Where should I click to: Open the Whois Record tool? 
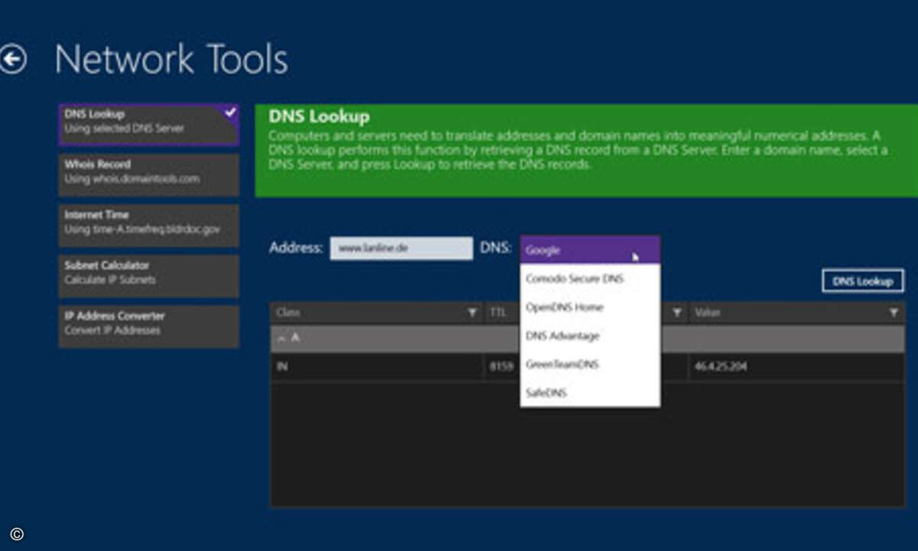click(149, 174)
